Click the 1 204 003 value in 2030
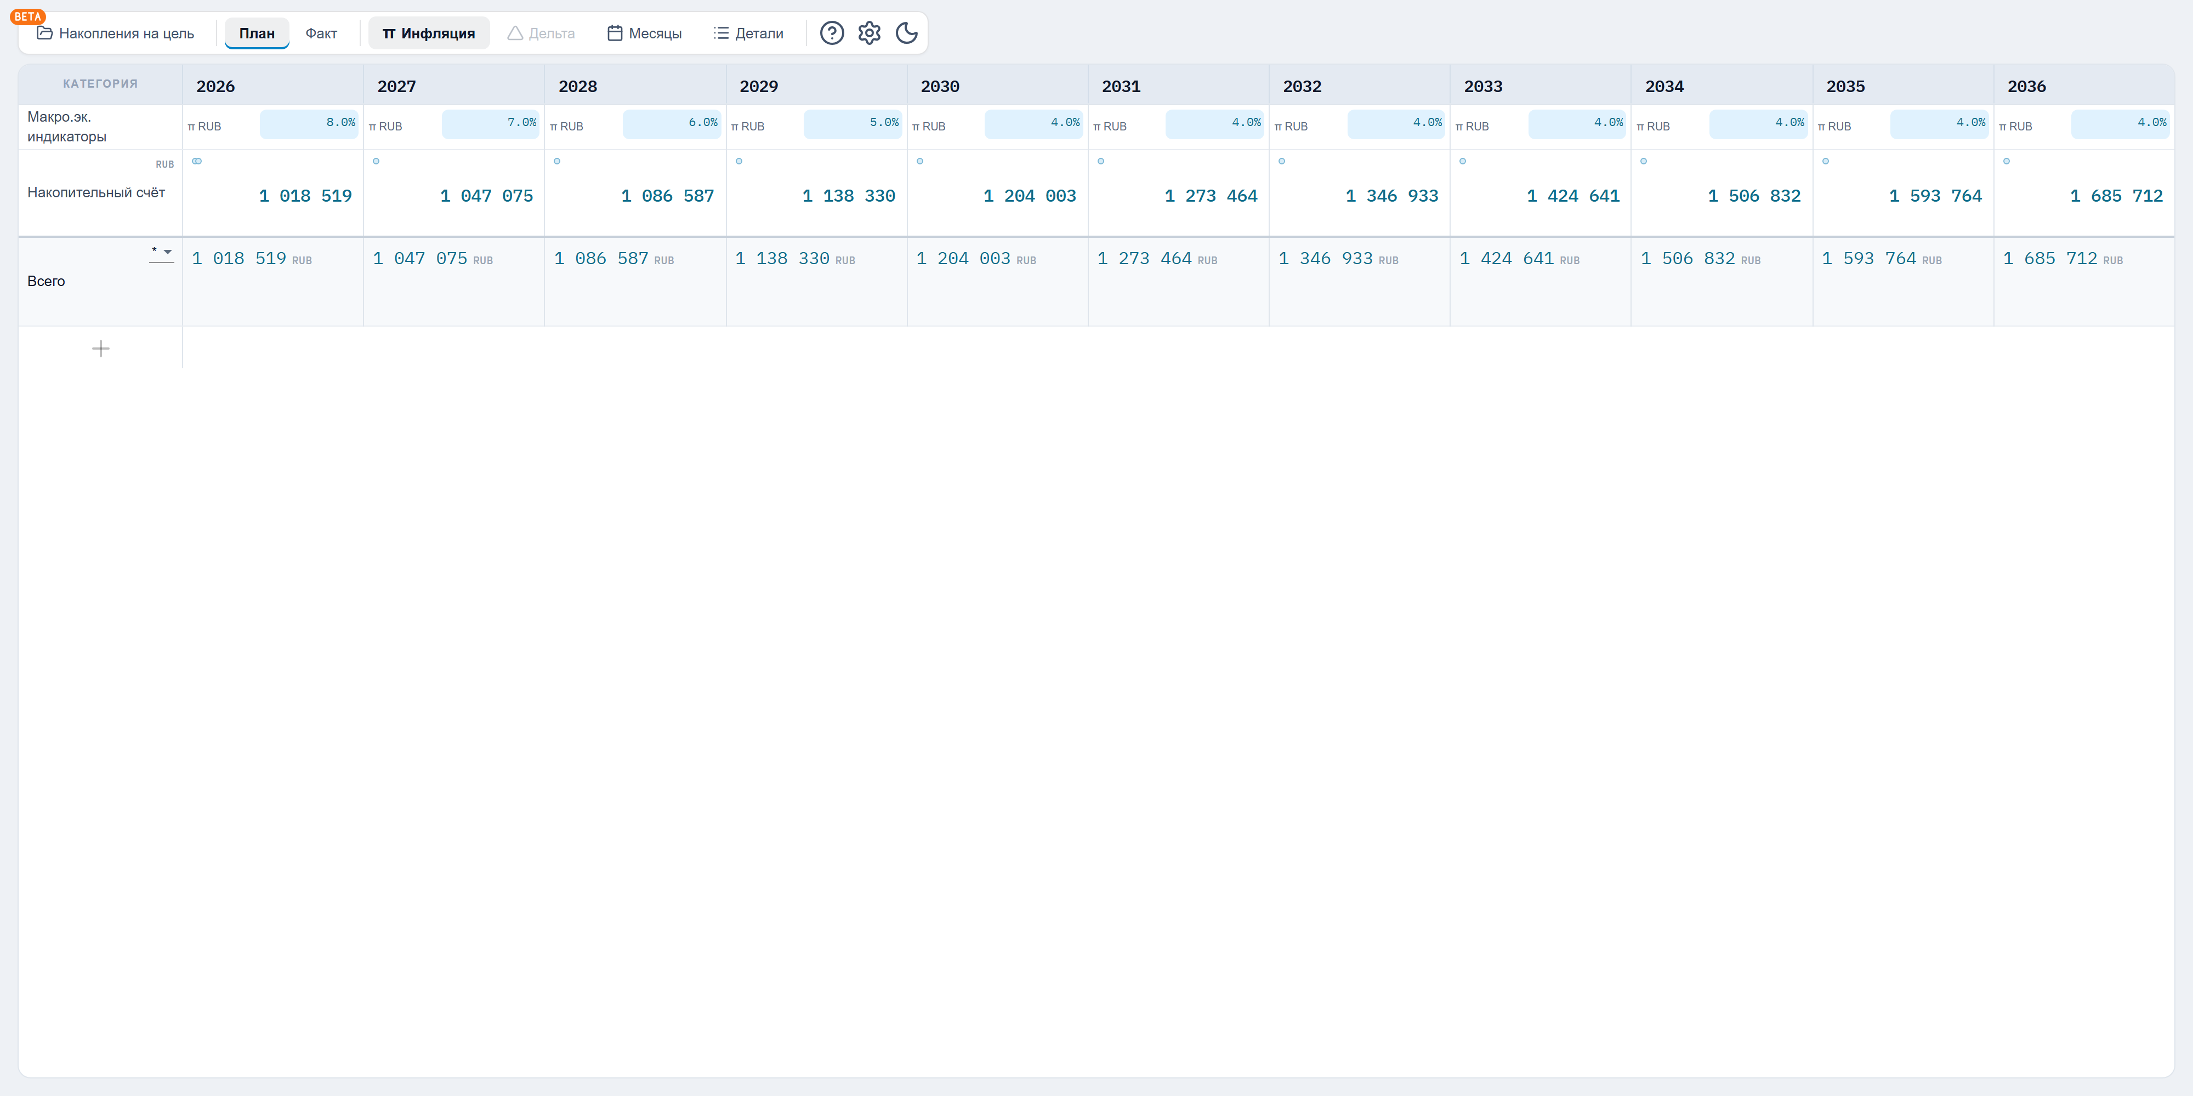 coord(1029,196)
